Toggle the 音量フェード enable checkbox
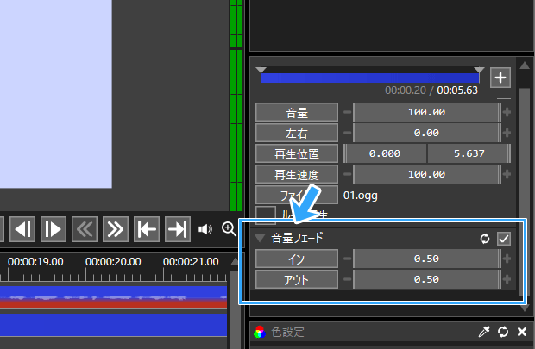The height and width of the screenshot is (349, 535). tap(504, 239)
